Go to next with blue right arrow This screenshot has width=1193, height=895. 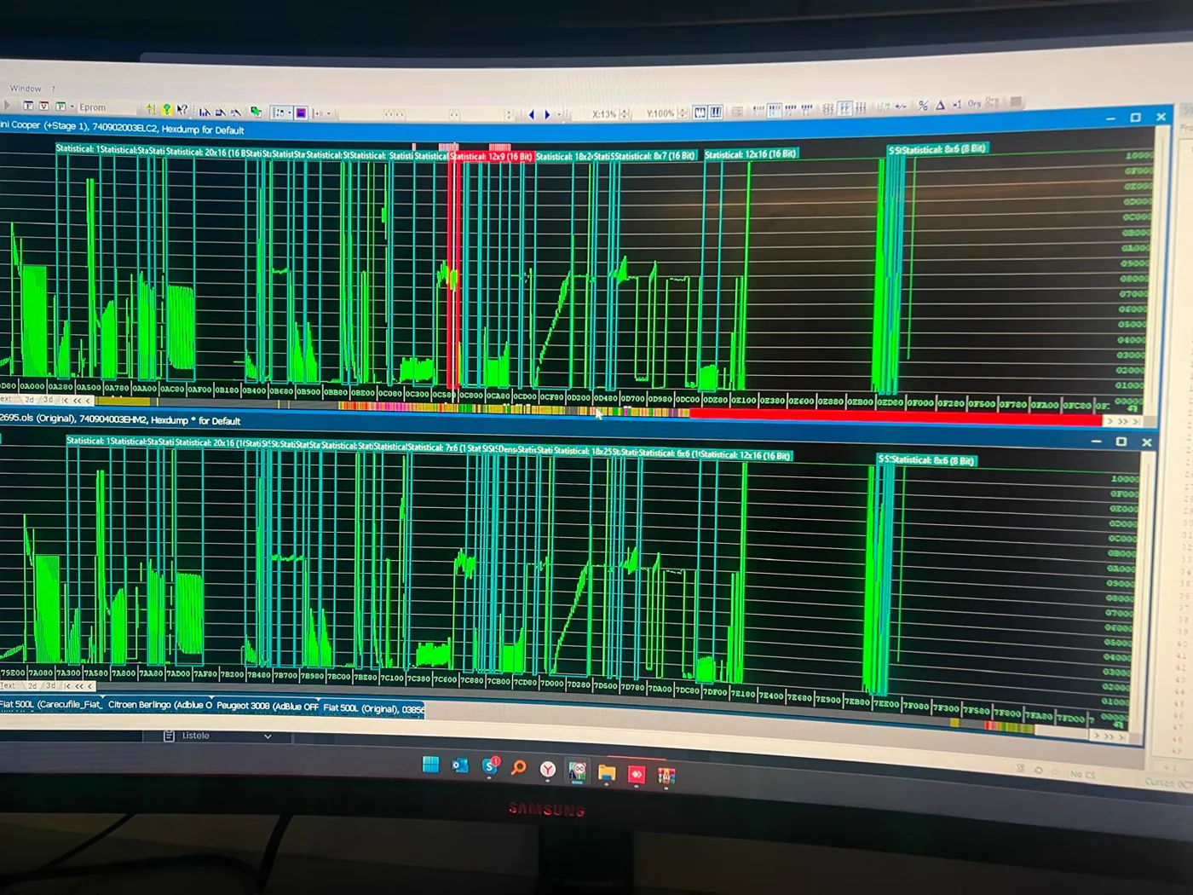click(x=547, y=114)
